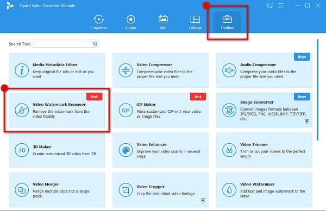Image resolution: width=326 pixels, height=211 pixels.
Task: Open Video Compressor title
Action: [x=154, y=65]
